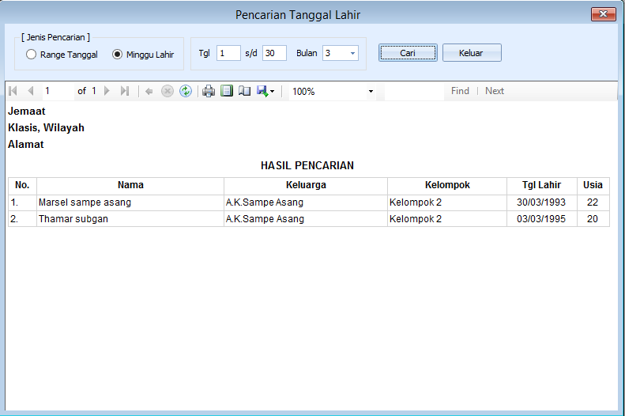
Task: Switch to Print Layout view icon
Action: [227, 91]
